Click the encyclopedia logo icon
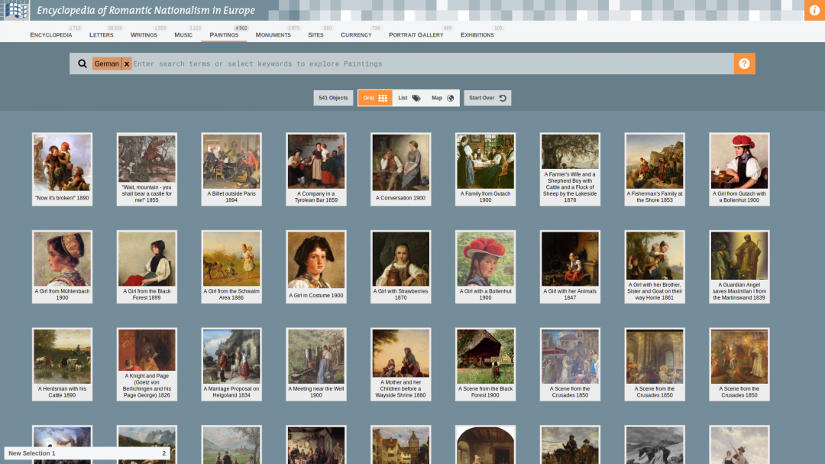825x464 pixels. [x=16, y=10]
